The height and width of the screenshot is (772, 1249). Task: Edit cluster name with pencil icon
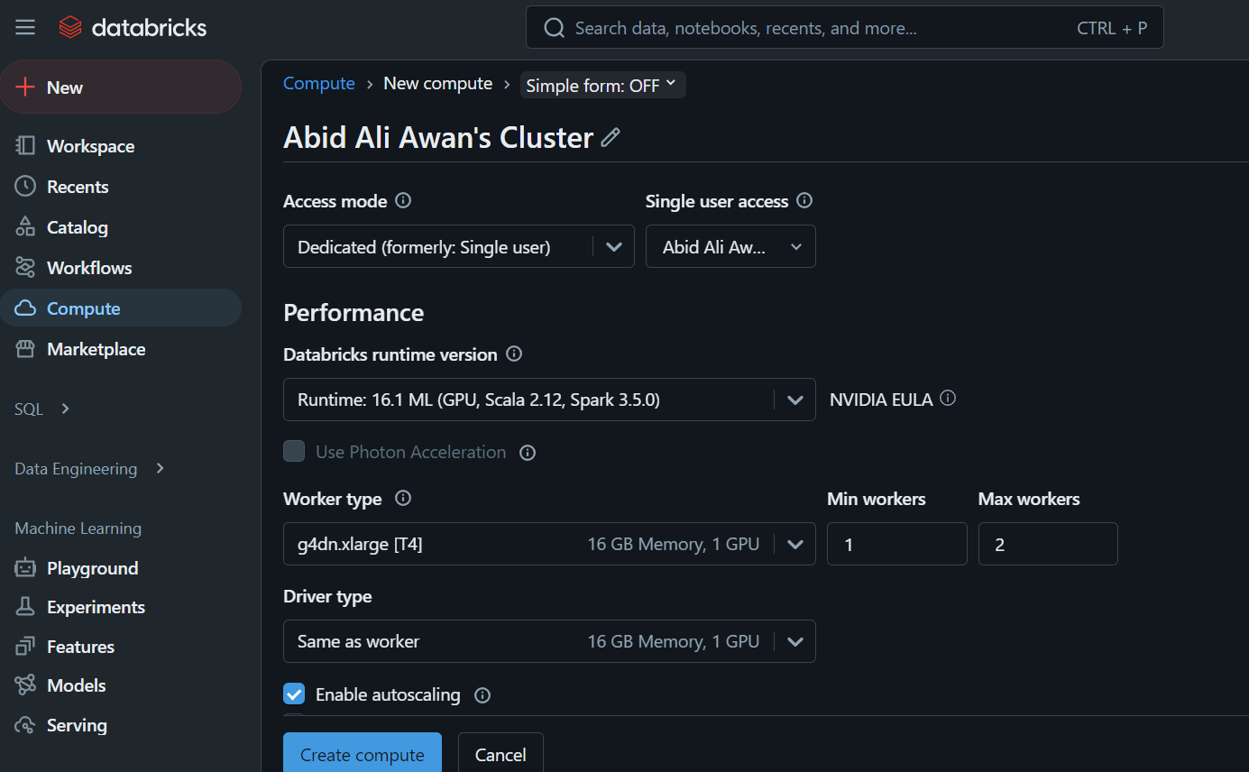tap(611, 137)
